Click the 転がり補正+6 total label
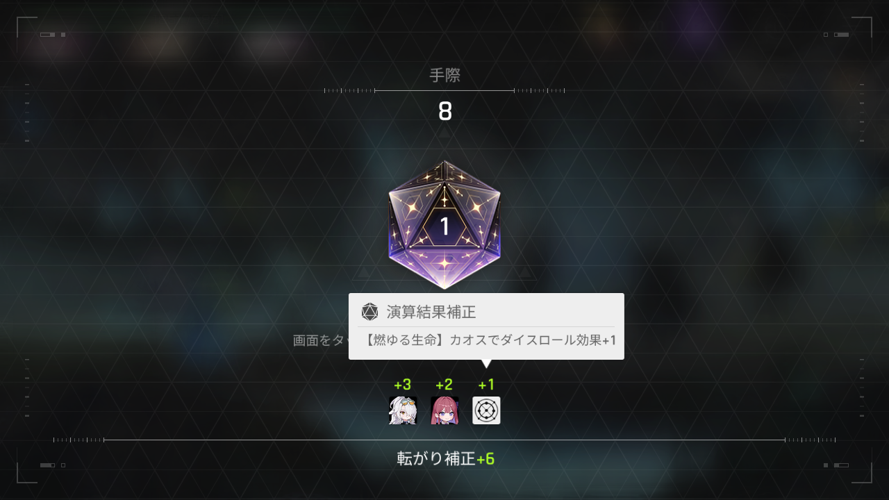 pos(445,458)
